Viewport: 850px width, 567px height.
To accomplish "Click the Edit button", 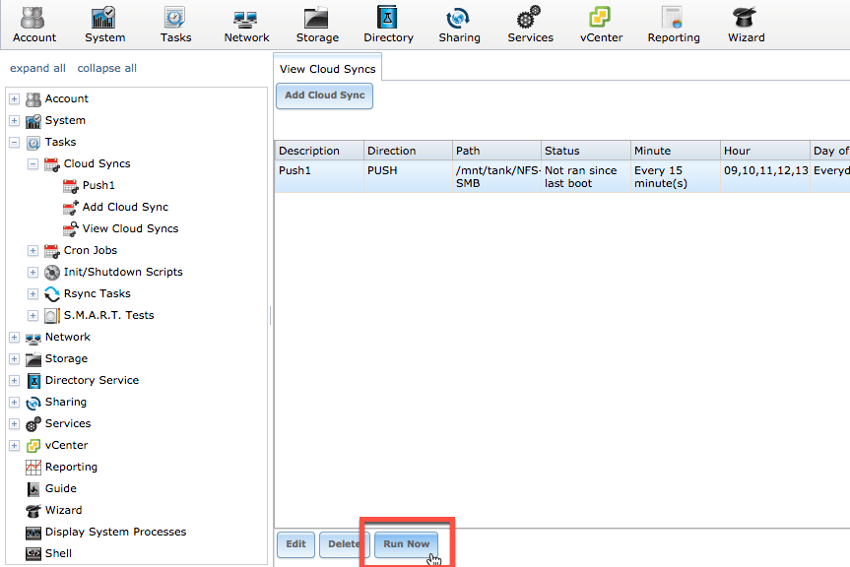I will [x=296, y=544].
